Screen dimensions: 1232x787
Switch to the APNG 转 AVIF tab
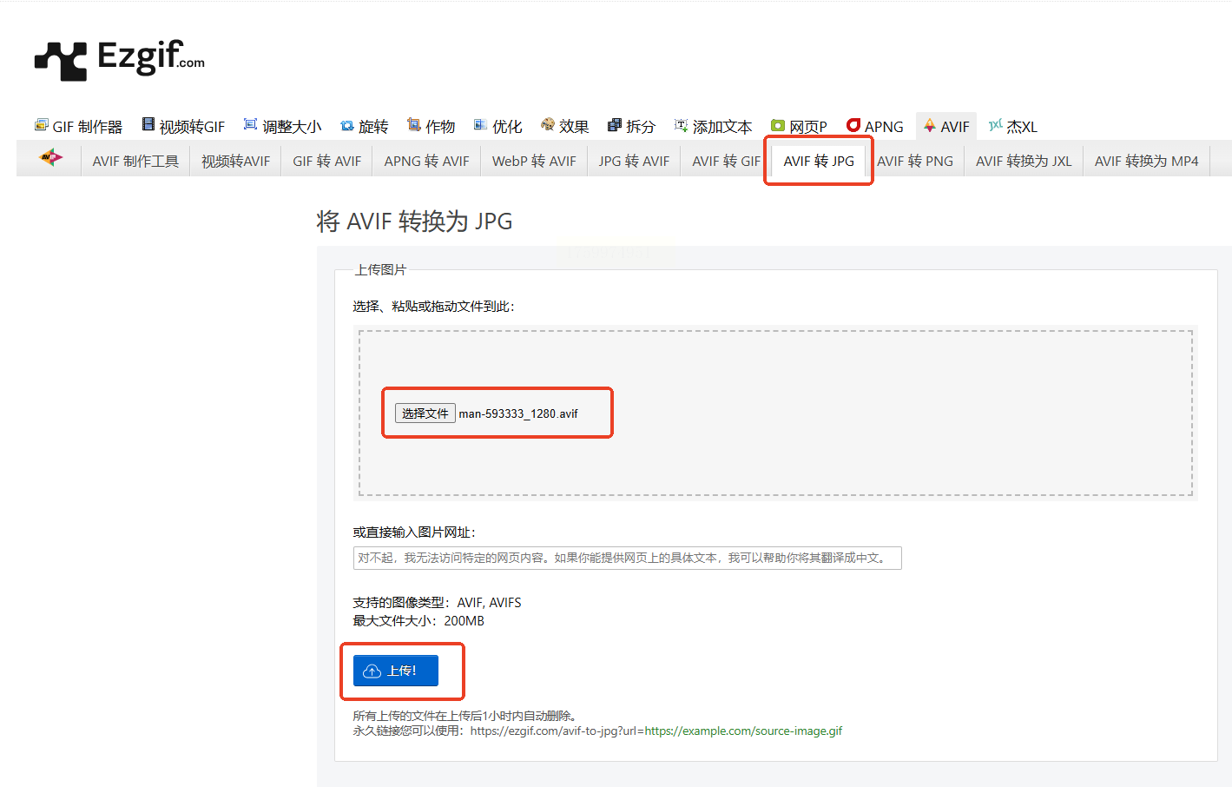coord(427,162)
